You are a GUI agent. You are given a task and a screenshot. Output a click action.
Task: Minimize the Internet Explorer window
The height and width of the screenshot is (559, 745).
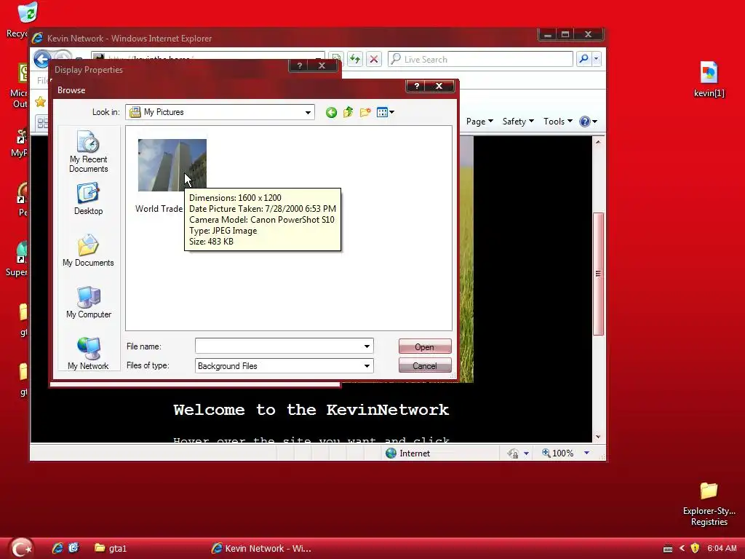pos(547,34)
